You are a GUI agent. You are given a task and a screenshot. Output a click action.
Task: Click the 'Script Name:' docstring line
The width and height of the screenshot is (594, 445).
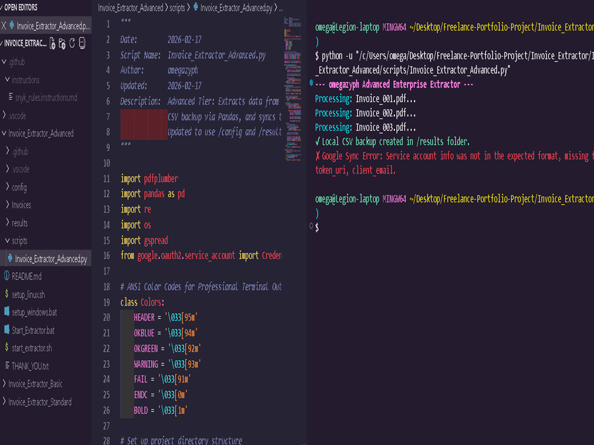tap(193, 55)
